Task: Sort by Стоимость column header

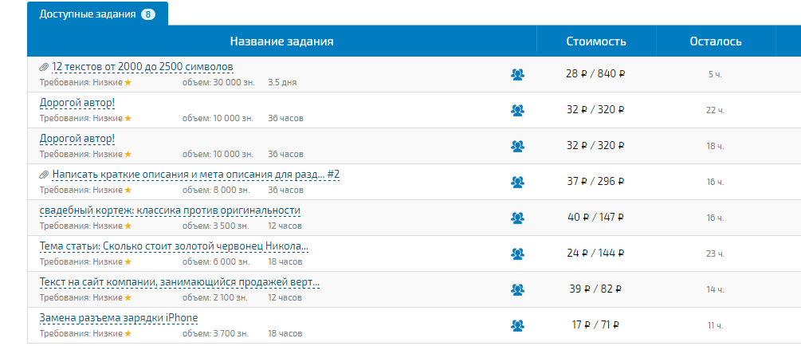Action: click(x=596, y=41)
